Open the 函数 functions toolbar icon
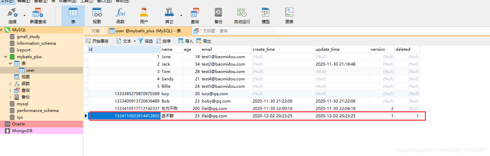The image size is (490, 156). click(x=120, y=15)
